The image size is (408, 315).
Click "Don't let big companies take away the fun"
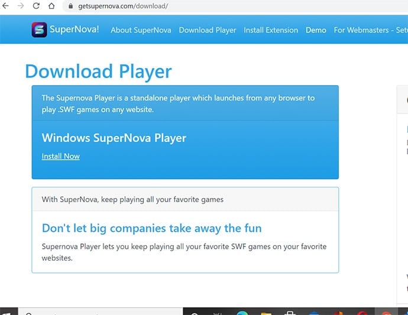coord(152,228)
